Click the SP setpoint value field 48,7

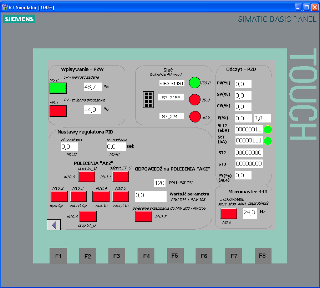coord(93,87)
